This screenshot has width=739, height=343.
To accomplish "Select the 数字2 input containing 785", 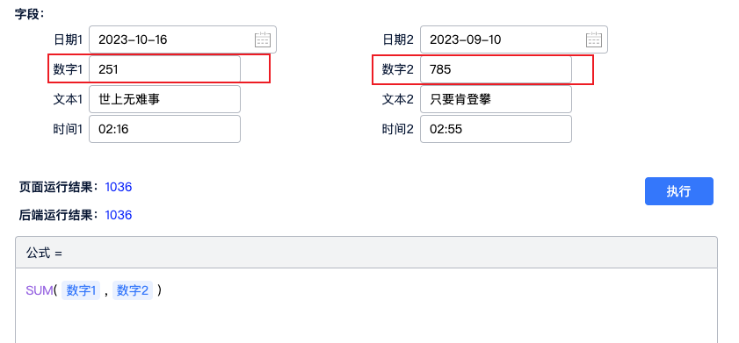I will tap(496, 69).
